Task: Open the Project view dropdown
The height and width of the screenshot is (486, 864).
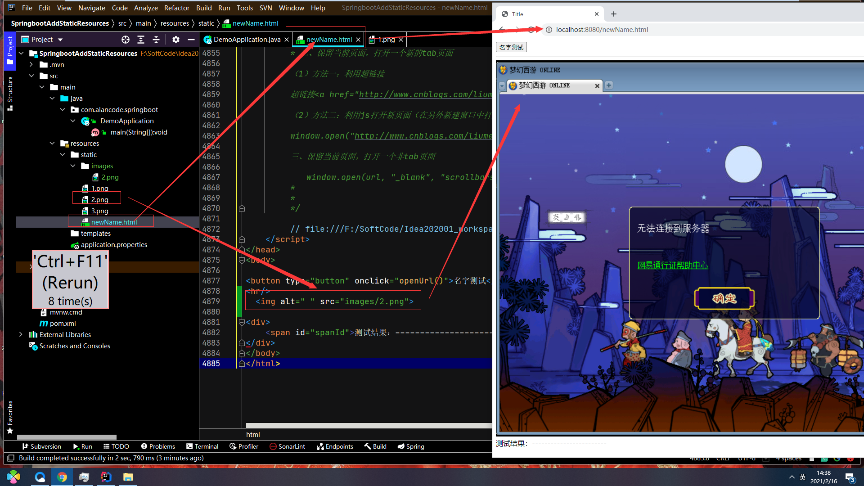Action: coord(60,40)
